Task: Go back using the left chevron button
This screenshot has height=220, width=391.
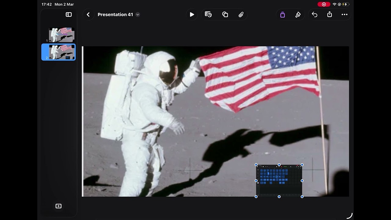Action: click(88, 14)
